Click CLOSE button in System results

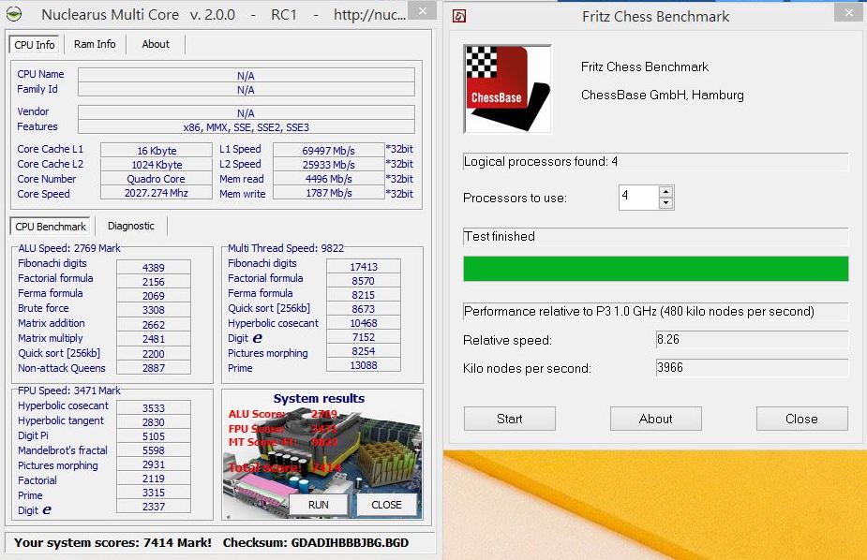386,505
